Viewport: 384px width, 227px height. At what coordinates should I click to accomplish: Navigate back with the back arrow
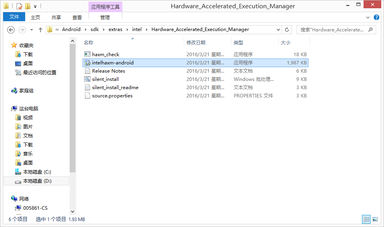(x=11, y=29)
